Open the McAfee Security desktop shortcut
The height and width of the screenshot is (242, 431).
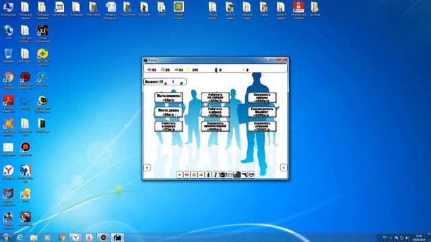tap(8, 197)
